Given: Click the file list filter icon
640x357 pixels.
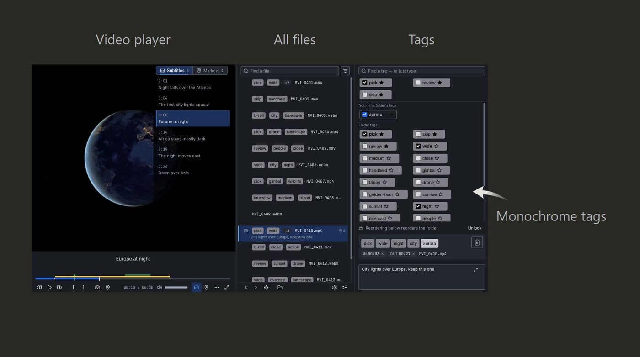Looking at the screenshot, I should 345,71.
